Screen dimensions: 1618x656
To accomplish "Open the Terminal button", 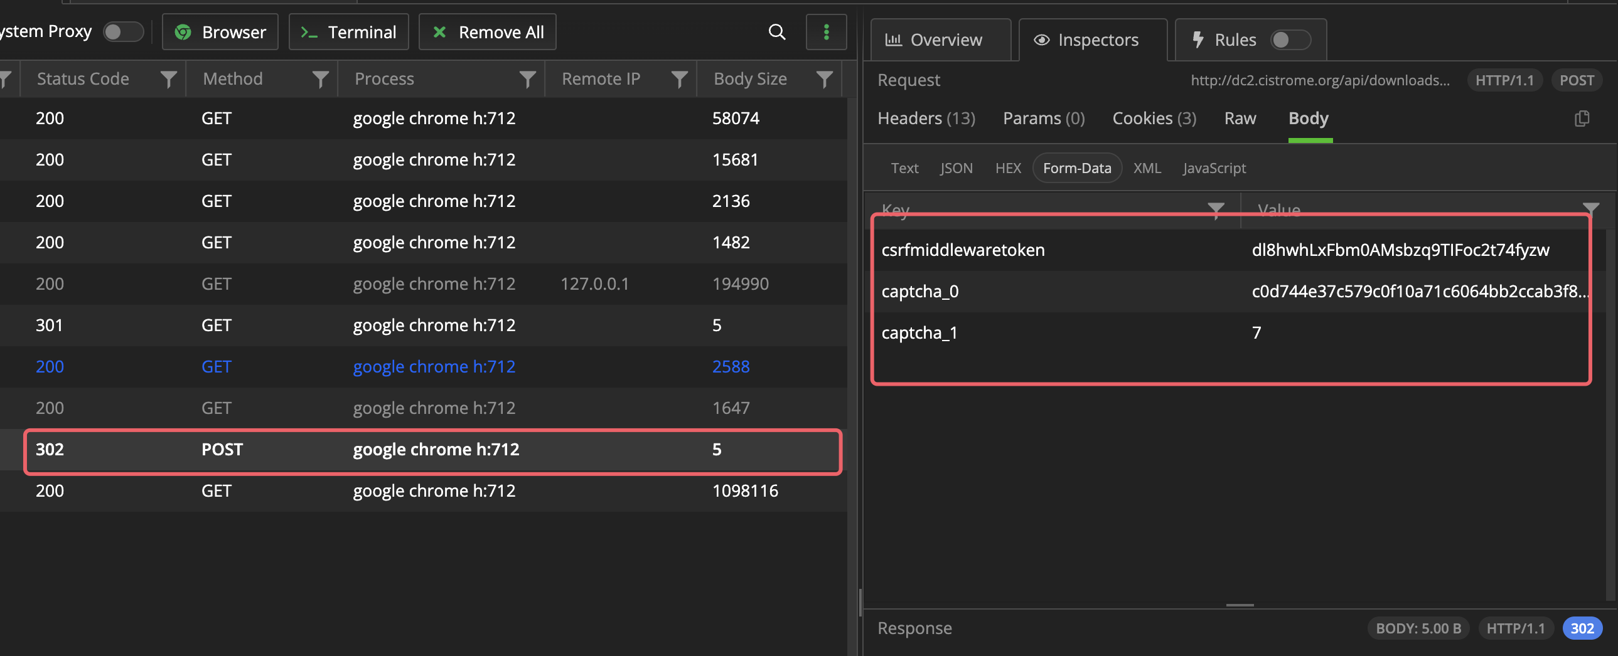I will point(348,32).
